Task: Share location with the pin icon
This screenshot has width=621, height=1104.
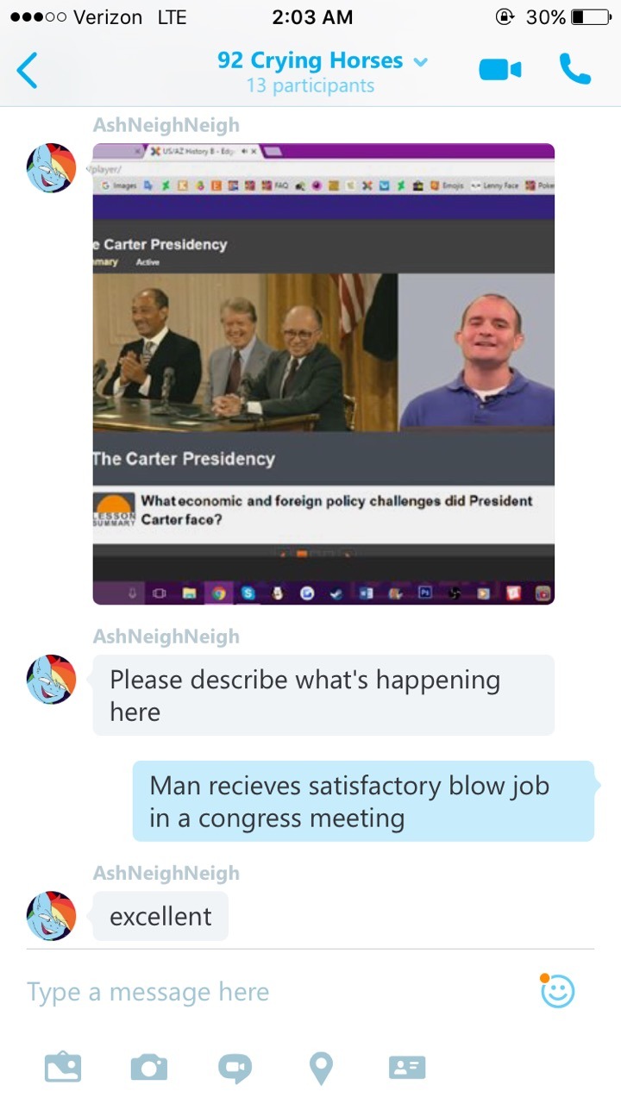Action: click(321, 1069)
